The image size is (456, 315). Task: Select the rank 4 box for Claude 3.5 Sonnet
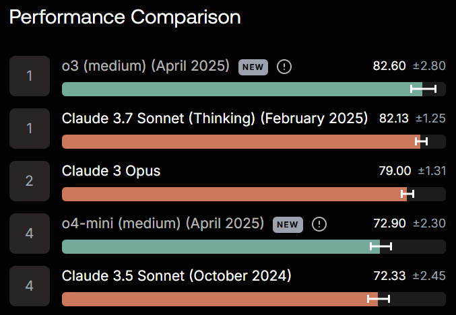30,286
